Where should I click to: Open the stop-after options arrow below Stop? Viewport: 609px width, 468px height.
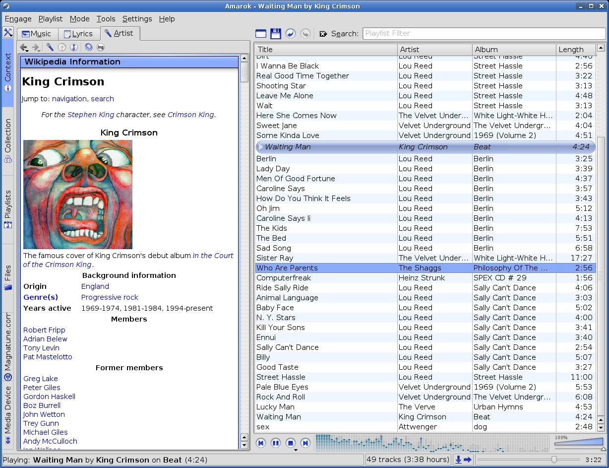coord(296,451)
